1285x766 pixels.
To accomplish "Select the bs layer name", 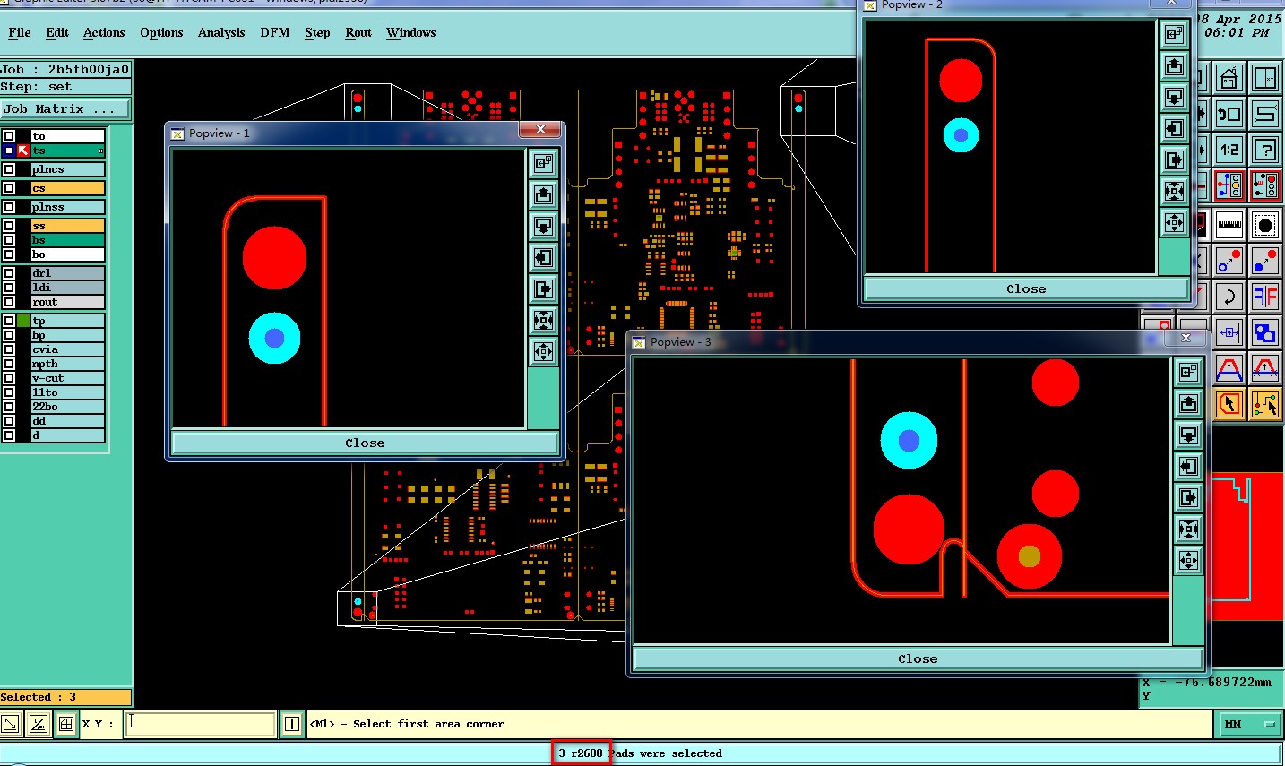I will pyautogui.click(x=67, y=240).
